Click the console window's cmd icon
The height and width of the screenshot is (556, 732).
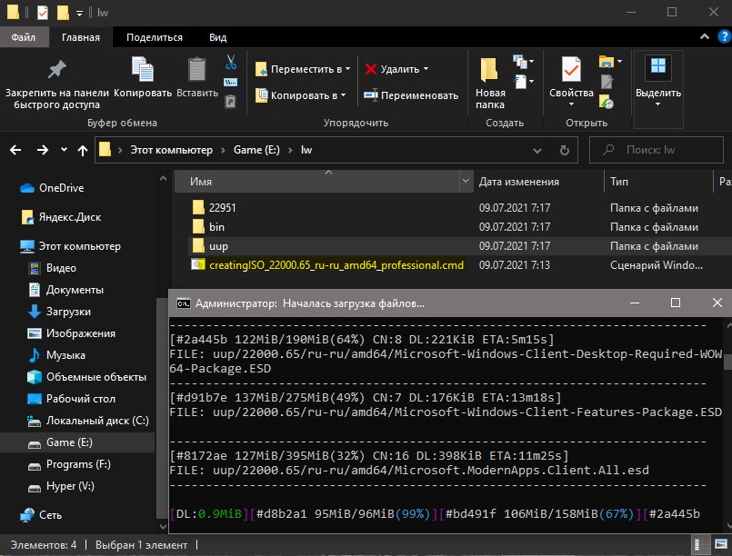[x=183, y=303]
